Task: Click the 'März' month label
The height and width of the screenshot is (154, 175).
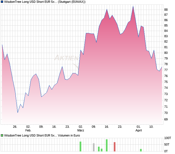Action: click(x=80, y=130)
